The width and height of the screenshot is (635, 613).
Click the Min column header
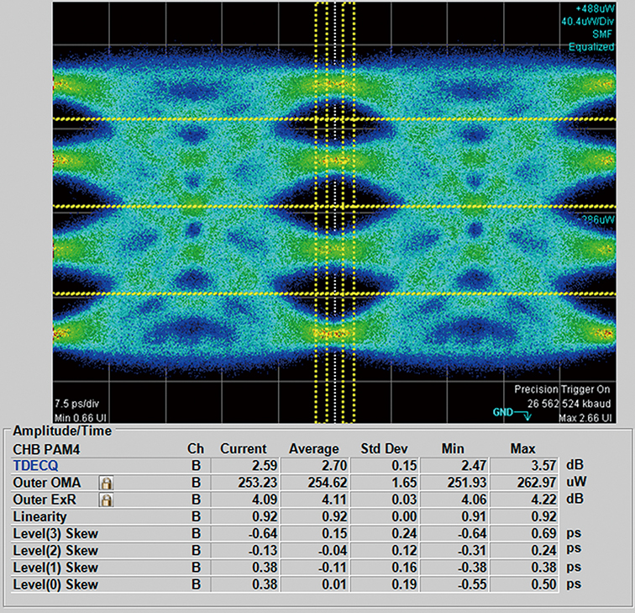453,449
